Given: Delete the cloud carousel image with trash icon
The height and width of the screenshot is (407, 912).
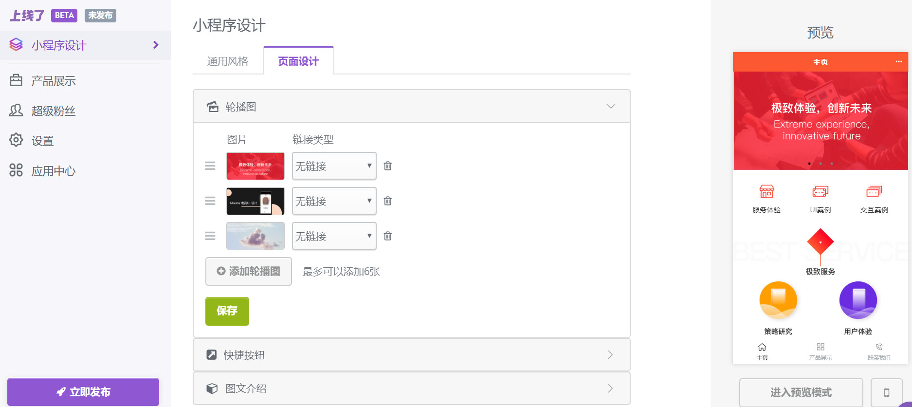Looking at the screenshot, I should 387,236.
